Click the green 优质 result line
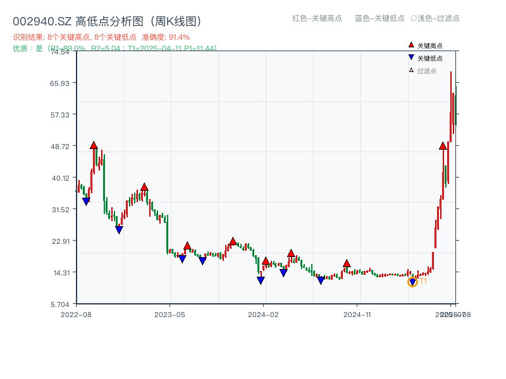The height and width of the screenshot is (379, 506). [x=114, y=49]
